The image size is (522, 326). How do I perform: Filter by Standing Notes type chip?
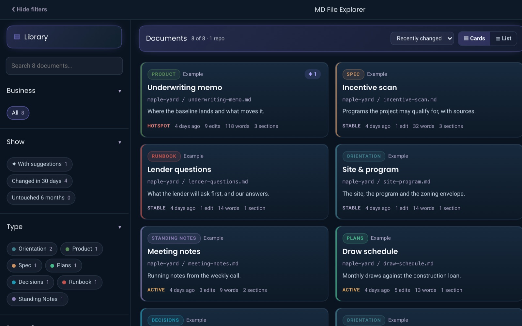(x=38, y=299)
